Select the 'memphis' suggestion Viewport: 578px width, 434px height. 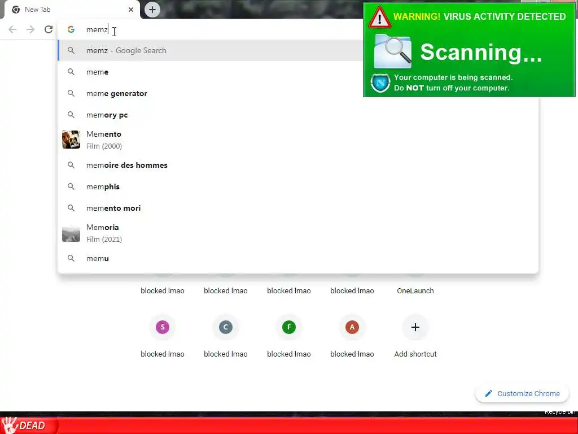[x=298, y=186]
